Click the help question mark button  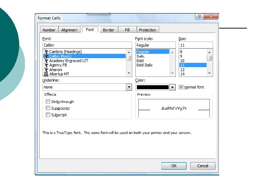pos(199,16)
